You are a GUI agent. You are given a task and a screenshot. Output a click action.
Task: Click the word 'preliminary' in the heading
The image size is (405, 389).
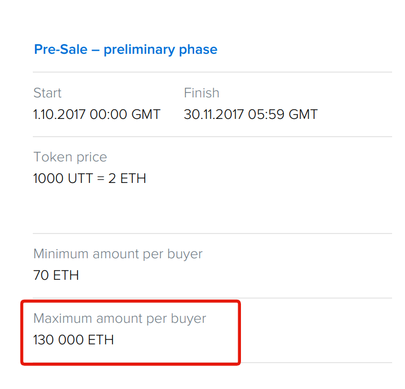139,49
